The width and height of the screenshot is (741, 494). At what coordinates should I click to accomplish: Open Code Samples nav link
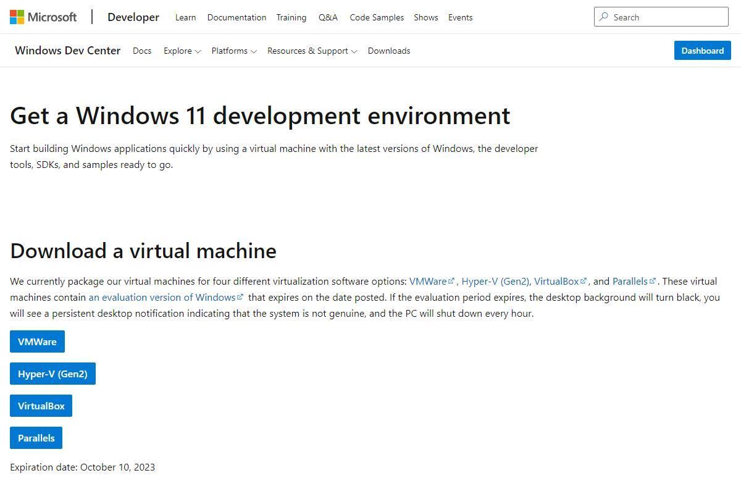[x=377, y=17]
